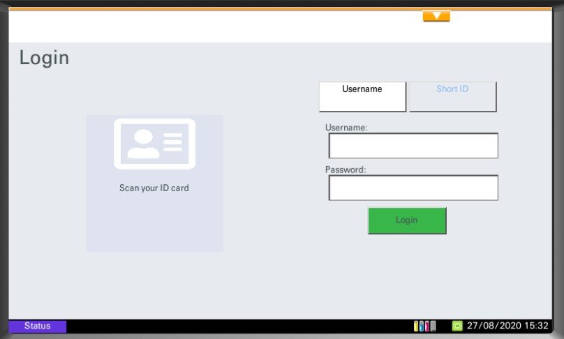Check the cyan toner level bar
Screen dimensions: 564x339
[x=422, y=326]
